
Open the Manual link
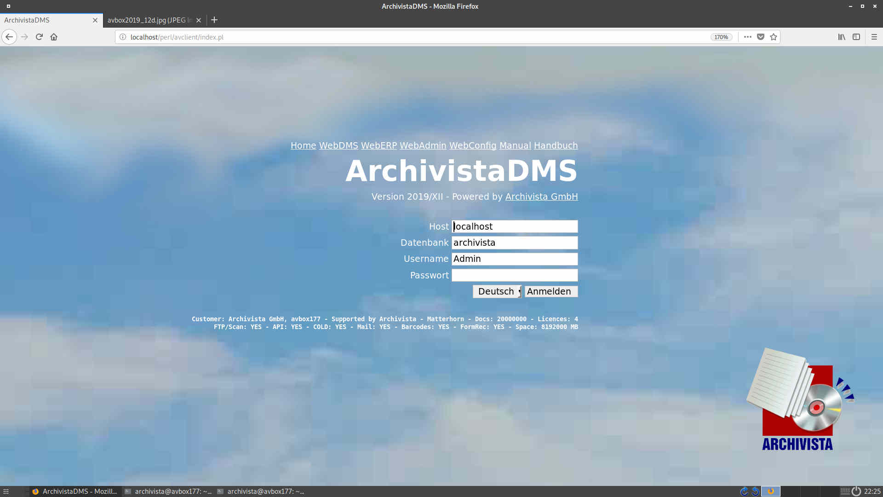click(515, 145)
